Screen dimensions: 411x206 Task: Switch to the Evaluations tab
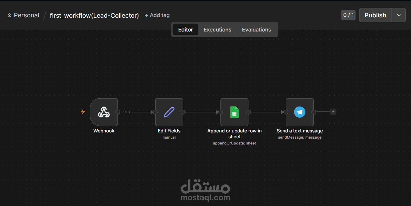coord(256,29)
